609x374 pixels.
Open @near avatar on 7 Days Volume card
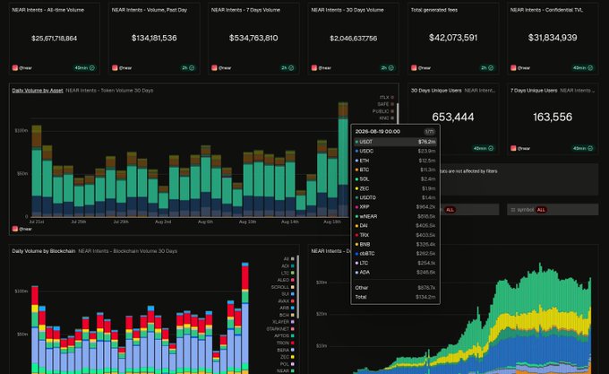tap(214, 67)
